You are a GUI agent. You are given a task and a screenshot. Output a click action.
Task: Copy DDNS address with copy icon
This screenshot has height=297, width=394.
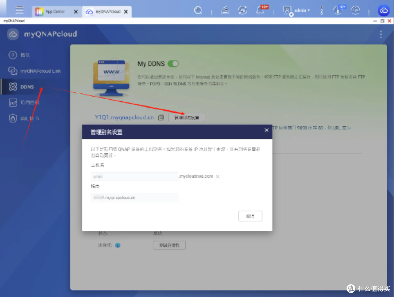(161, 117)
